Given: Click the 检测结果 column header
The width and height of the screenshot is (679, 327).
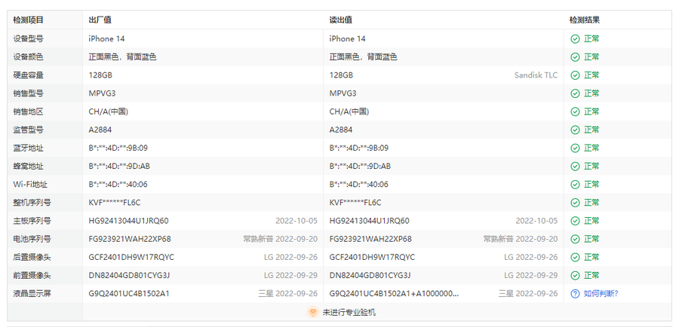Looking at the screenshot, I should [585, 20].
